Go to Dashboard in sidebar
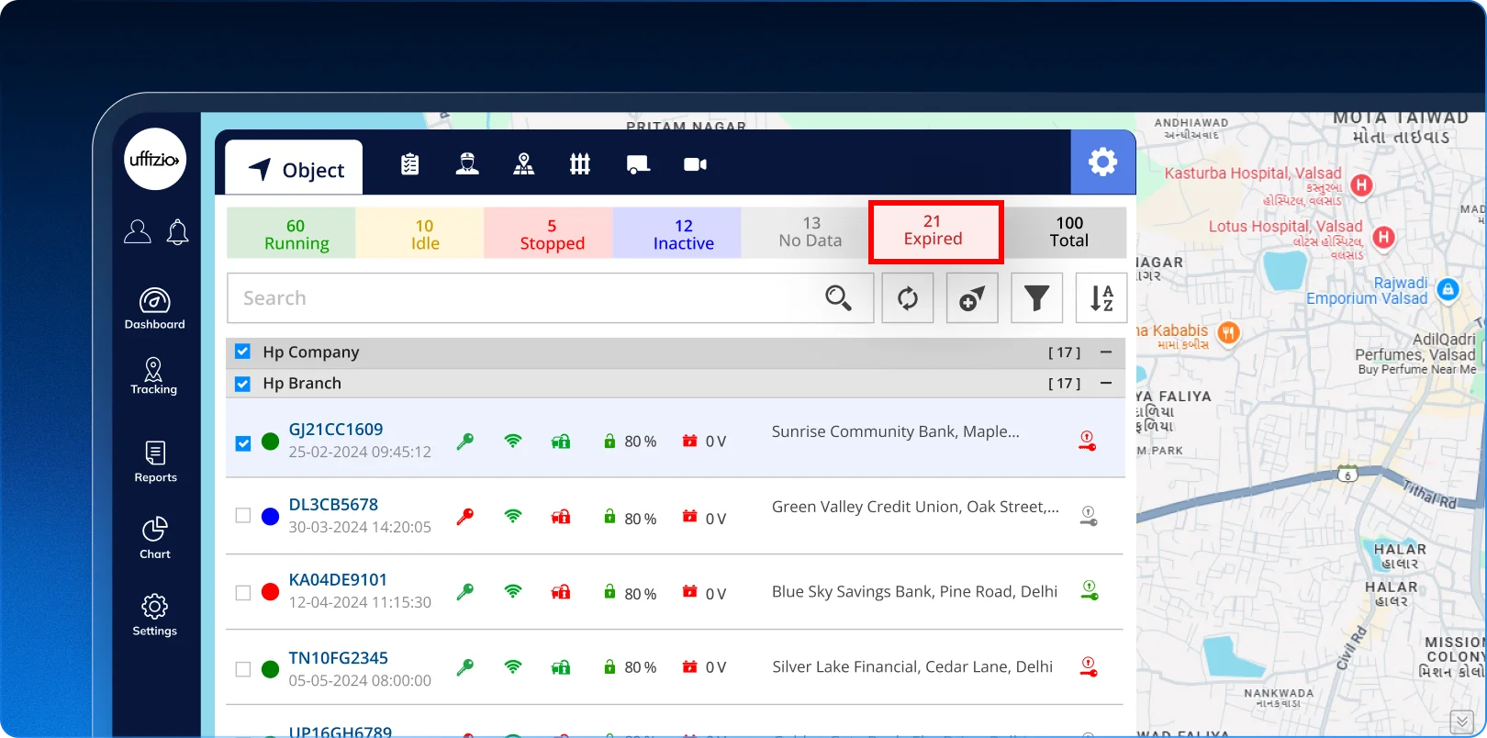1487x738 pixels. click(155, 308)
